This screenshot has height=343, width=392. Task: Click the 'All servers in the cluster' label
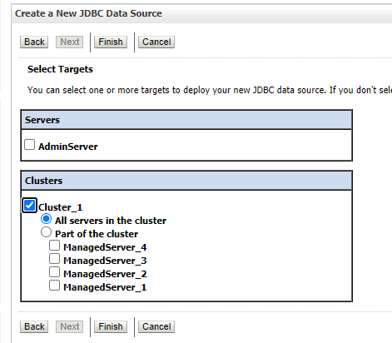111,221
